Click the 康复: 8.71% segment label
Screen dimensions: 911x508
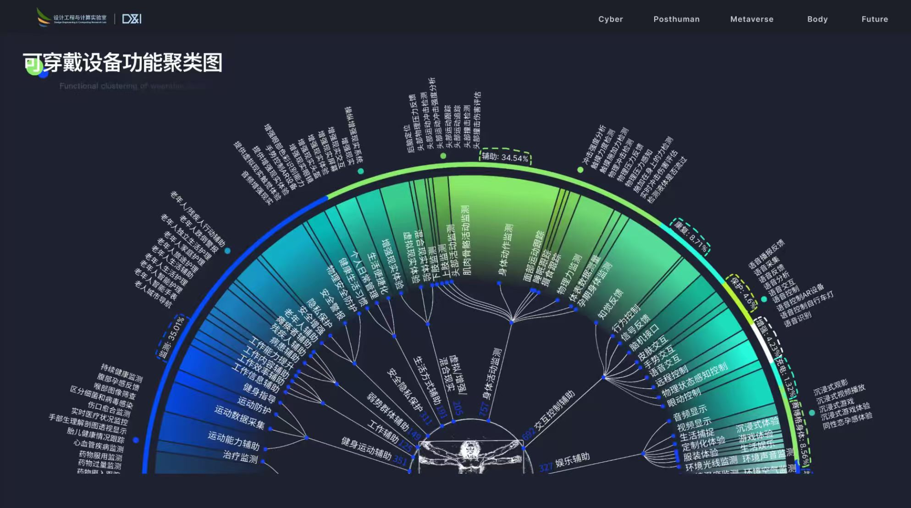point(691,237)
